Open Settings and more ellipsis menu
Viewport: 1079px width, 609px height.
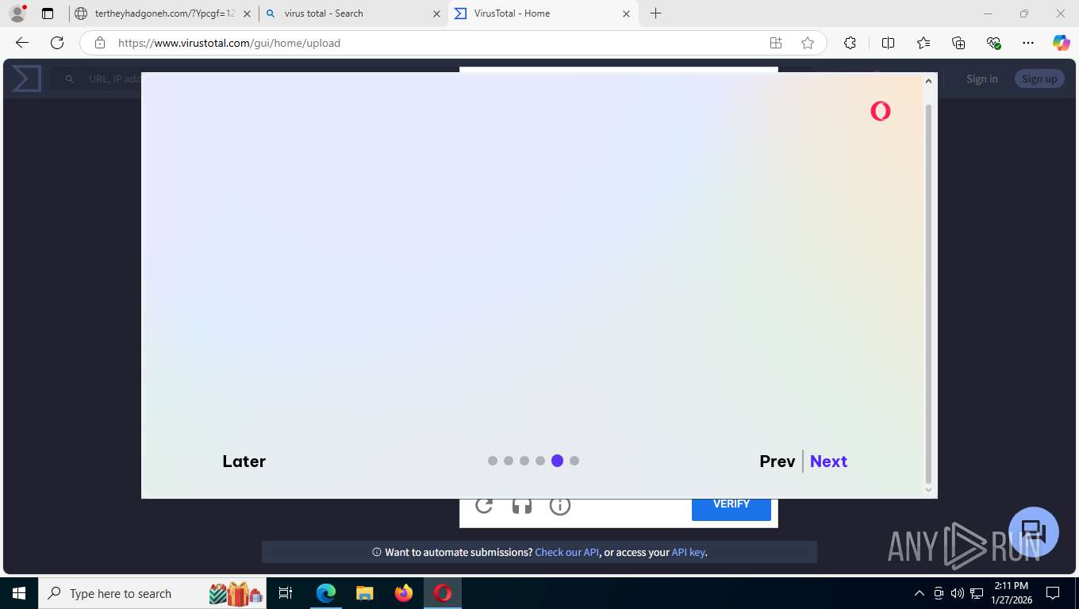1028,43
